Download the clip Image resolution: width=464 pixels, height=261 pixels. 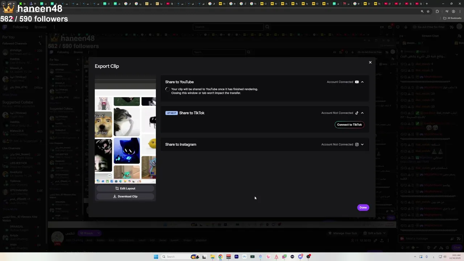coord(125,196)
